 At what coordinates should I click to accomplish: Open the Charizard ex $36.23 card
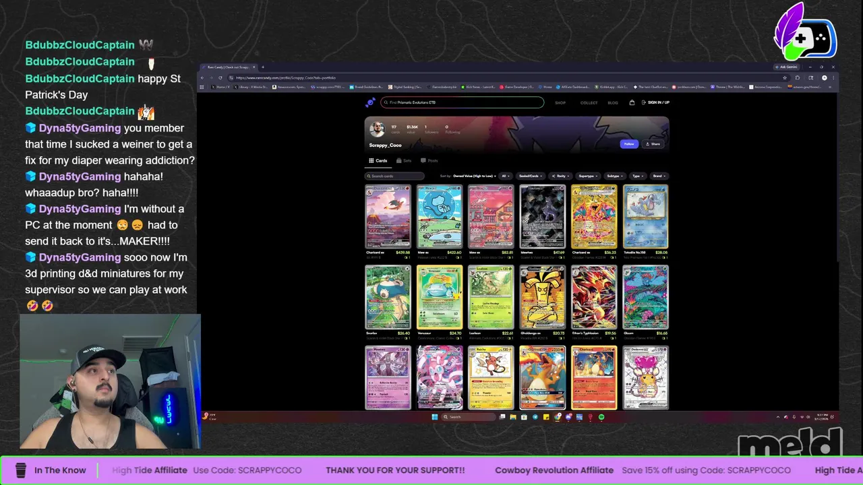point(594,217)
